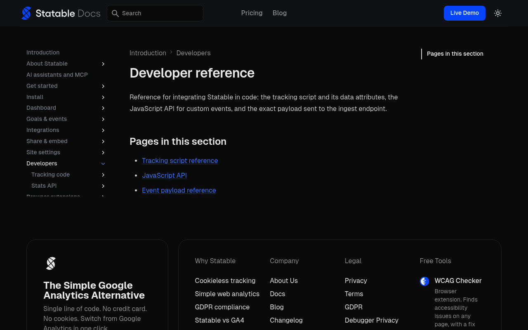
Task: Open Event payload reference link
Action: (x=179, y=190)
